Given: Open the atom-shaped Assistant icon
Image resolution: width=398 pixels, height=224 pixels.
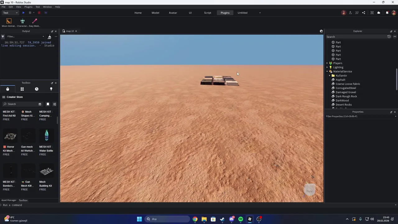Looking at the screenshot, I should pos(372,13).
